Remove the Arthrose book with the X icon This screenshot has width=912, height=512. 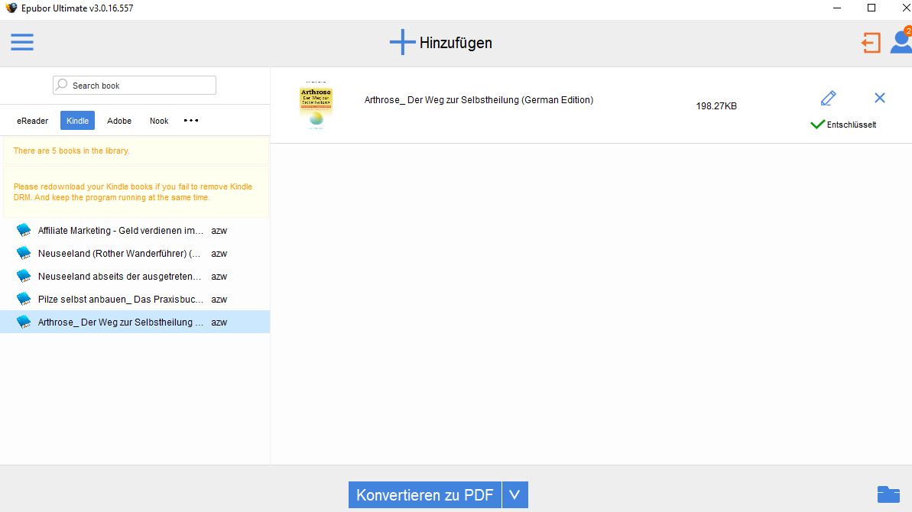[x=879, y=98]
